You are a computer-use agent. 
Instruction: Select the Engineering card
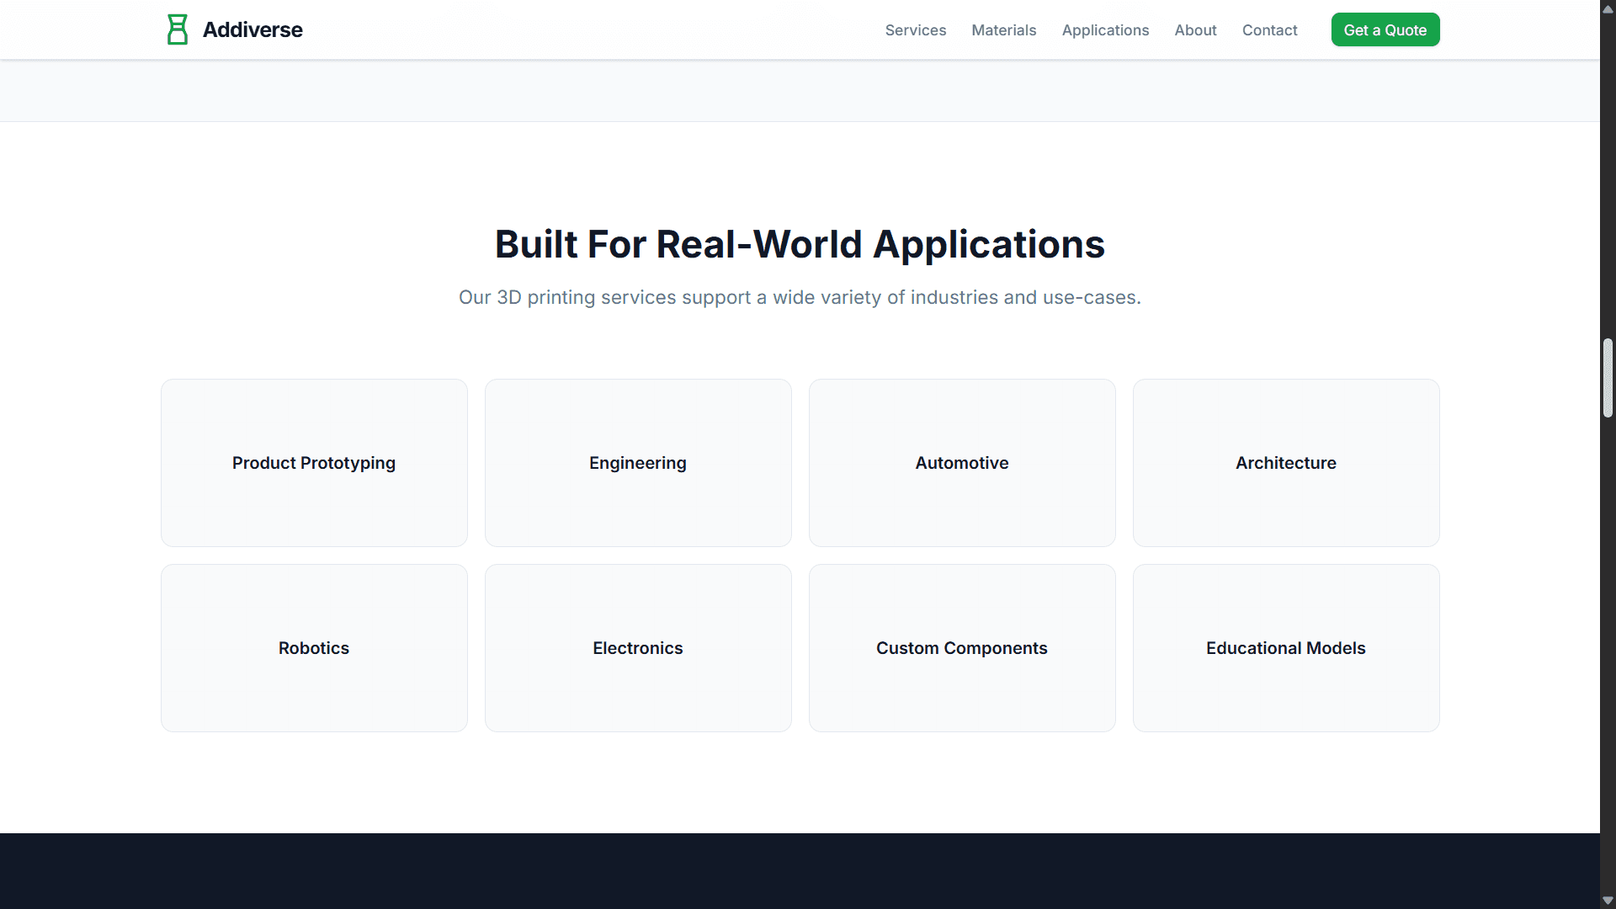click(638, 463)
